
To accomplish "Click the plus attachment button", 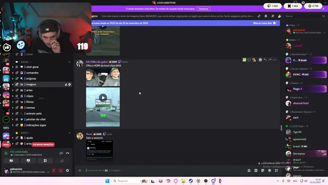I will 80,170.
